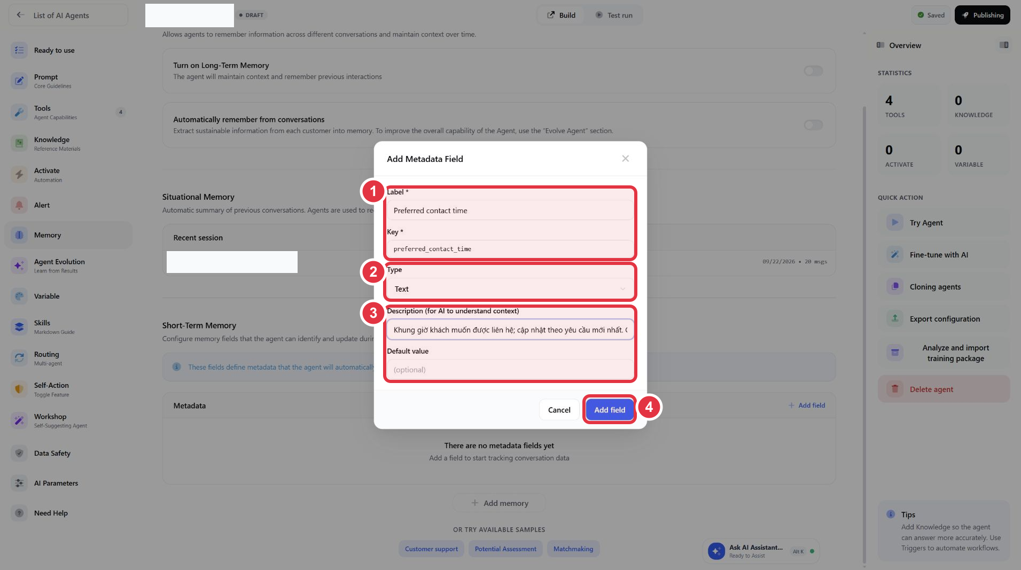Click the Add field link in Metadata panel

coord(807,405)
